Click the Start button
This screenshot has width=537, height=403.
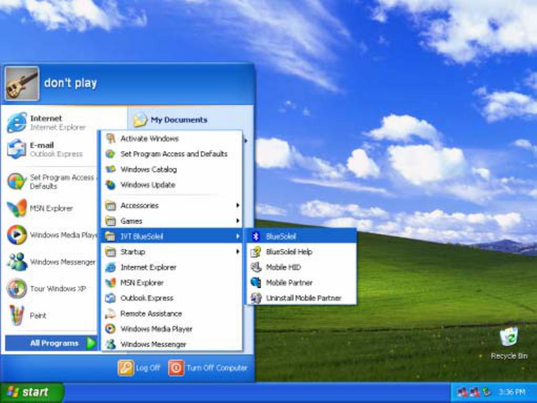pos(32,392)
